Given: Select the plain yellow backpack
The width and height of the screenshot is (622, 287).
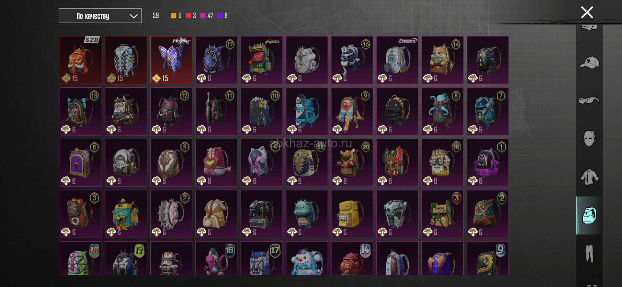Looking at the screenshot, I should click(352, 214).
